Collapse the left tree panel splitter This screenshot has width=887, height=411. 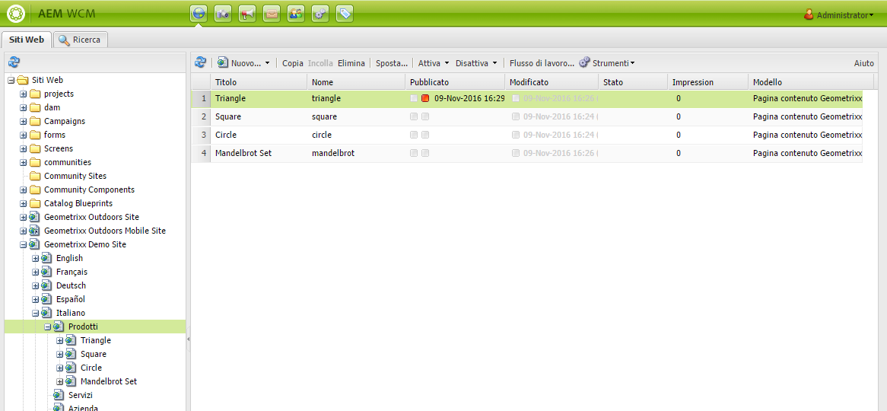coord(189,339)
